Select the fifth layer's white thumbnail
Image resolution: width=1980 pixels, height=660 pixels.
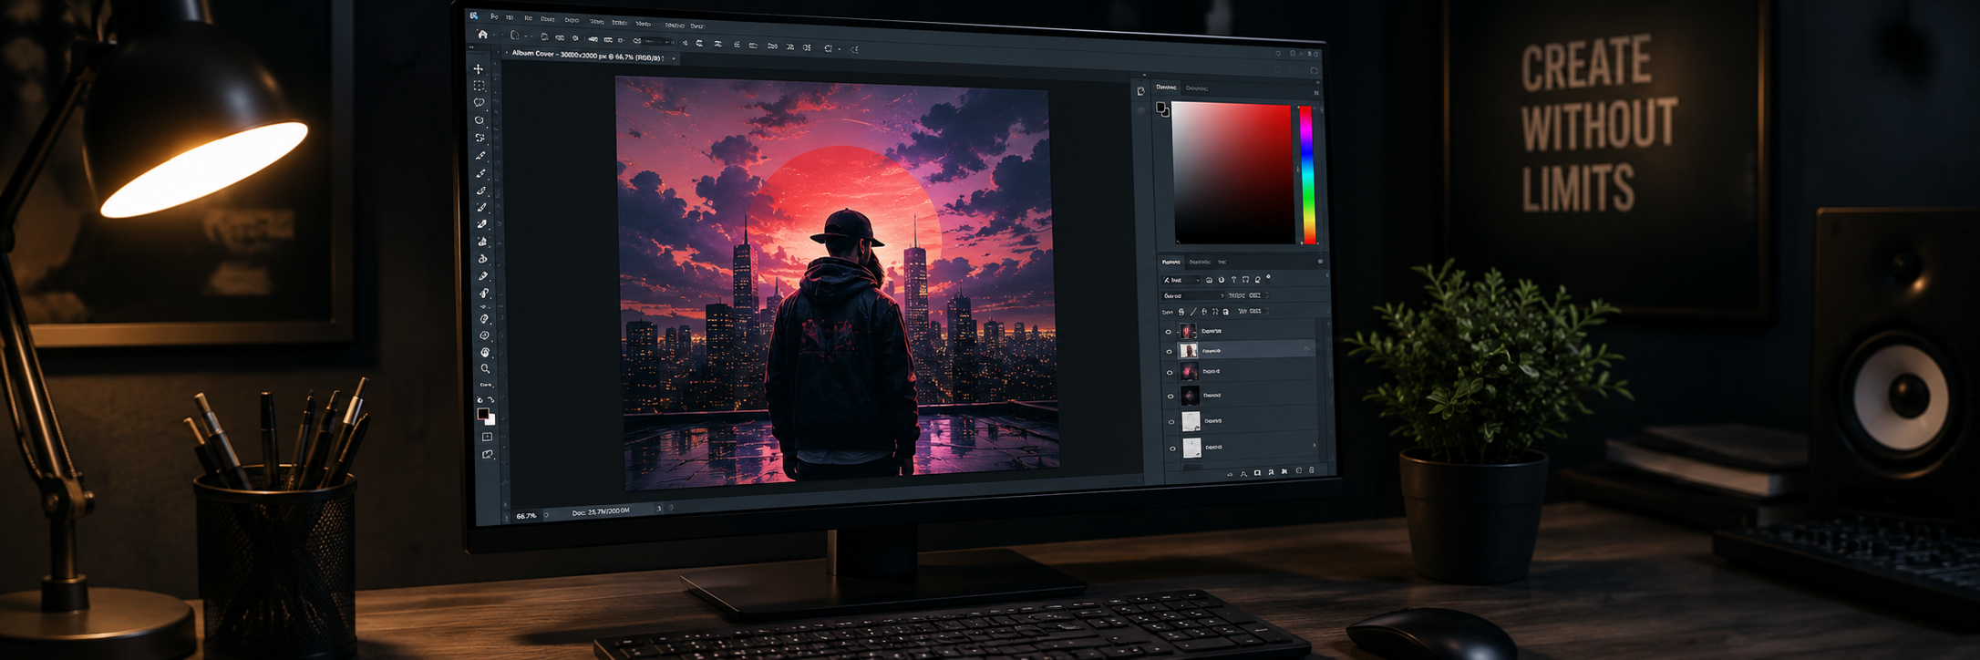point(1191,421)
